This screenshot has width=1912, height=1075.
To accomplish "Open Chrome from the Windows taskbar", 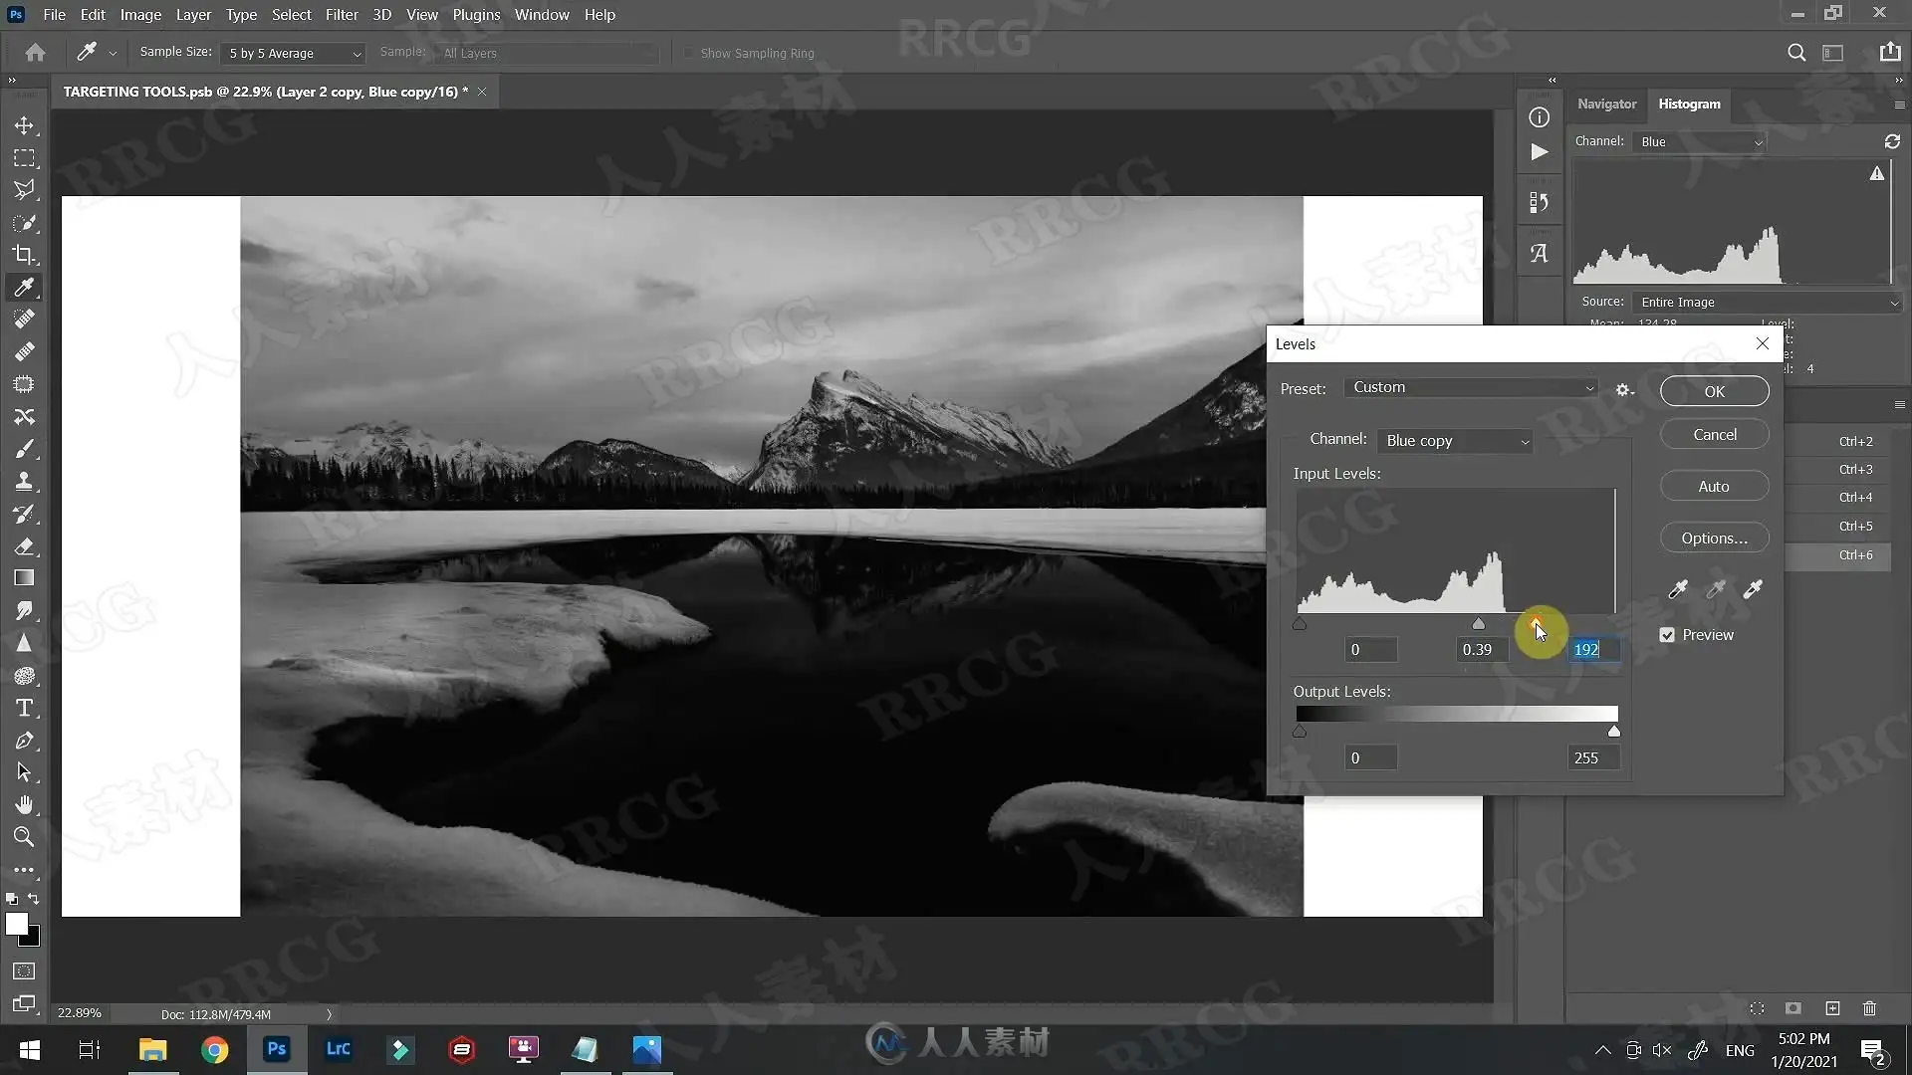I will coord(214,1049).
